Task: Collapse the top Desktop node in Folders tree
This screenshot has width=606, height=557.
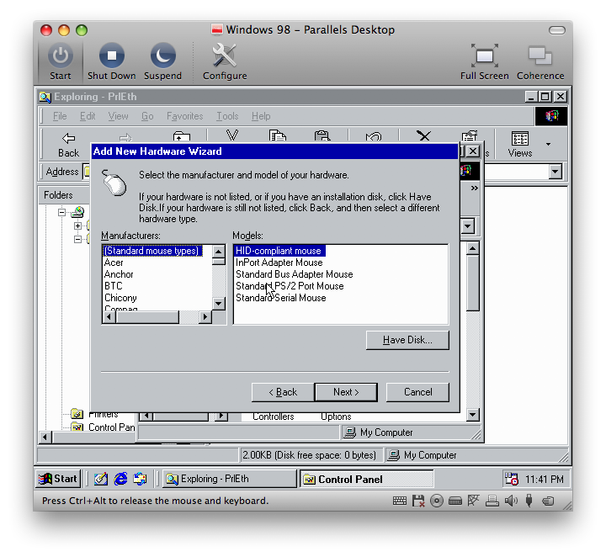Action: pos(61,212)
